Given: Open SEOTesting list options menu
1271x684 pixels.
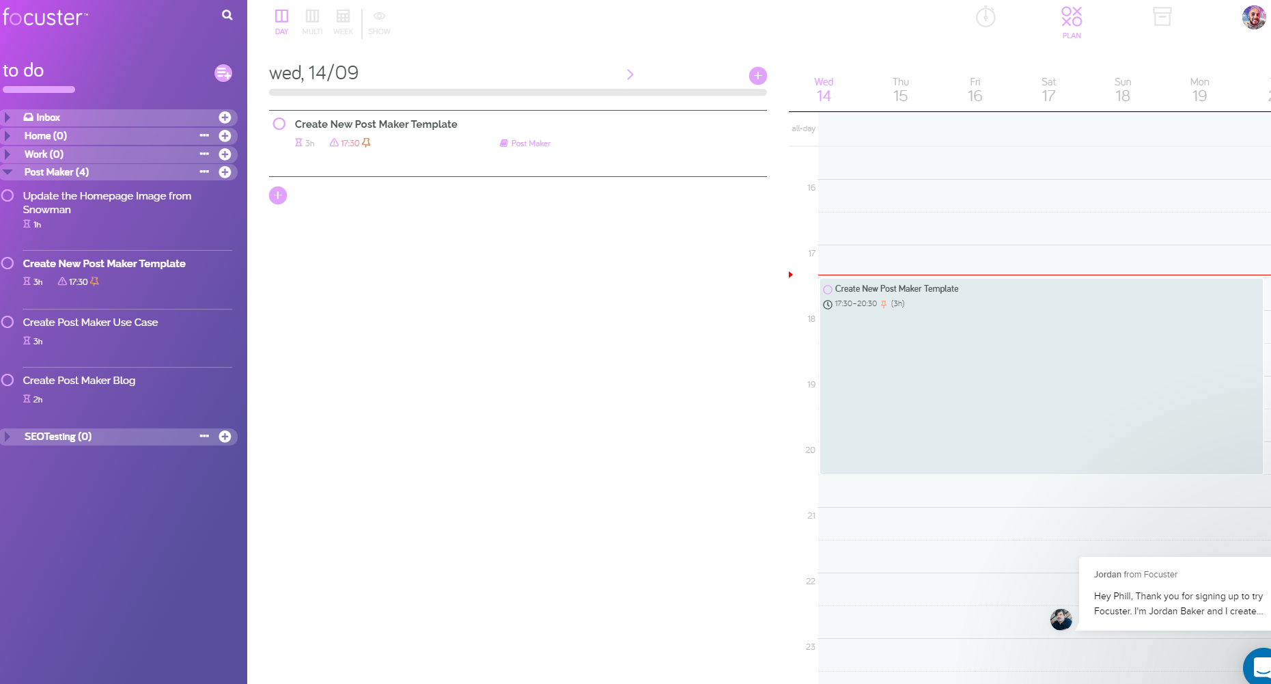Looking at the screenshot, I should [204, 436].
